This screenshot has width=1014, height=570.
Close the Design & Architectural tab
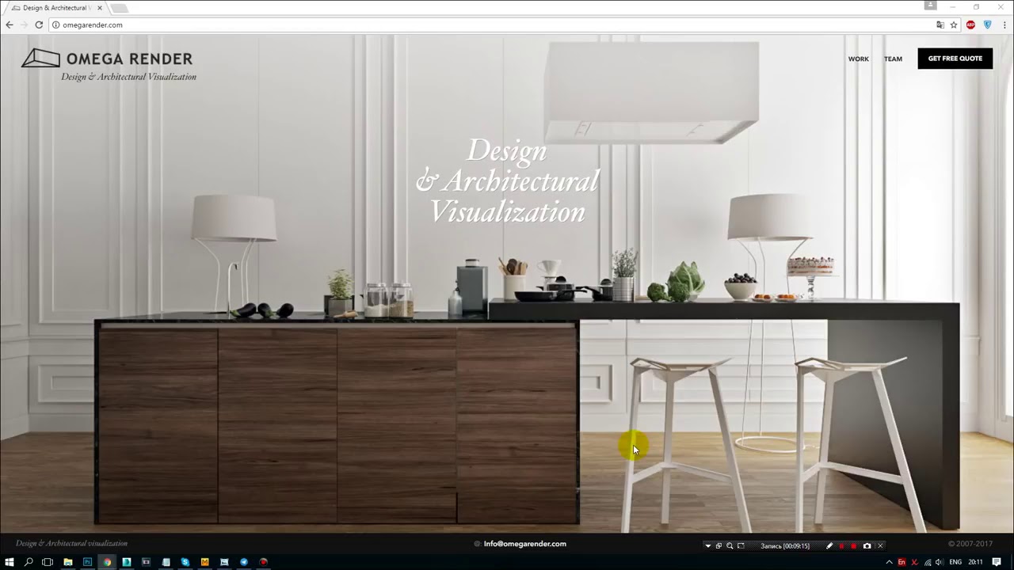click(x=100, y=8)
